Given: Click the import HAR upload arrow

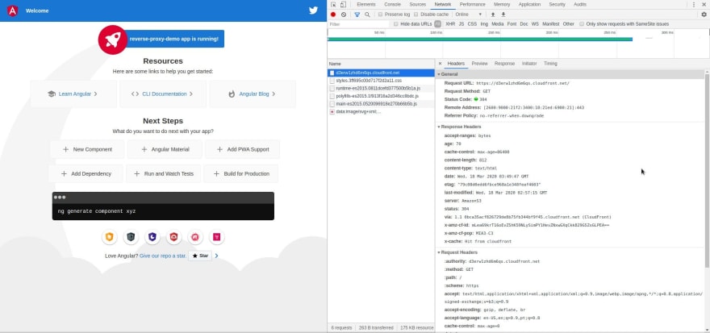Looking at the screenshot, I should (x=493, y=15).
